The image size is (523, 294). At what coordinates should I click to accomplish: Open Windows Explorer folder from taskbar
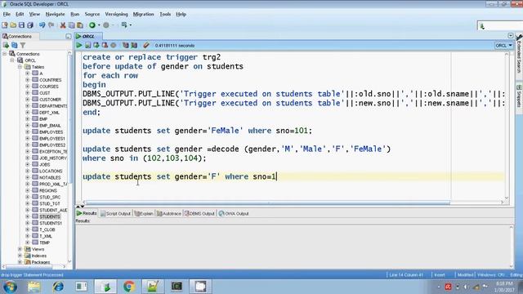pyautogui.click(x=34, y=287)
